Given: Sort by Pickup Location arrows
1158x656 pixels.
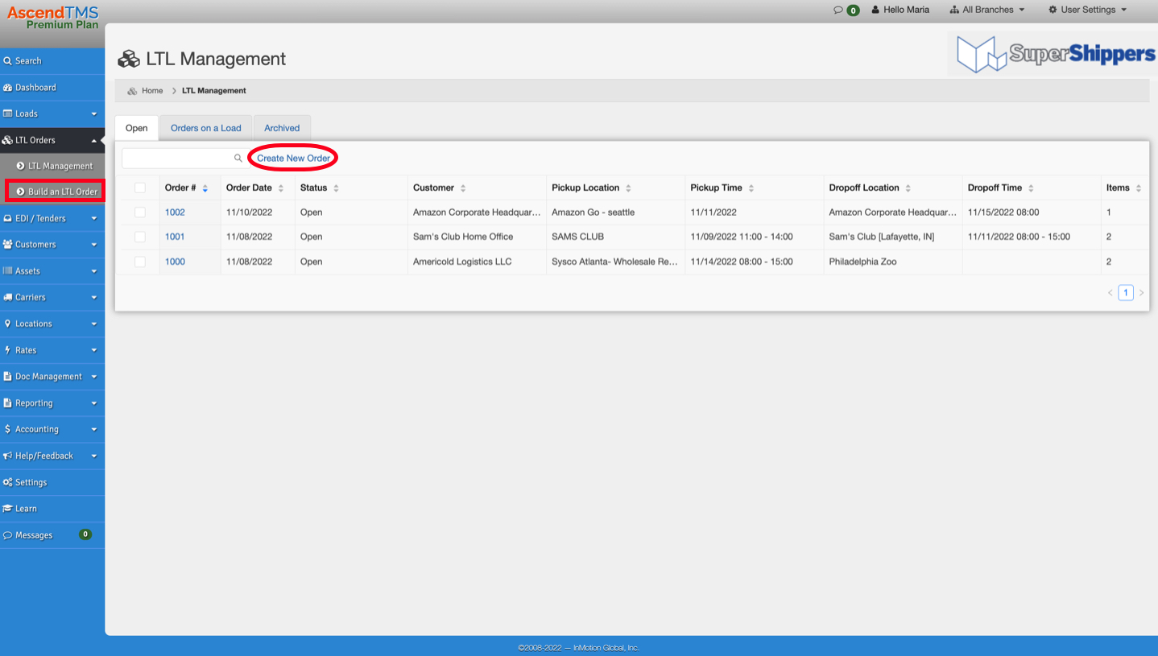Looking at the screenshot, I should coord(628,188).
